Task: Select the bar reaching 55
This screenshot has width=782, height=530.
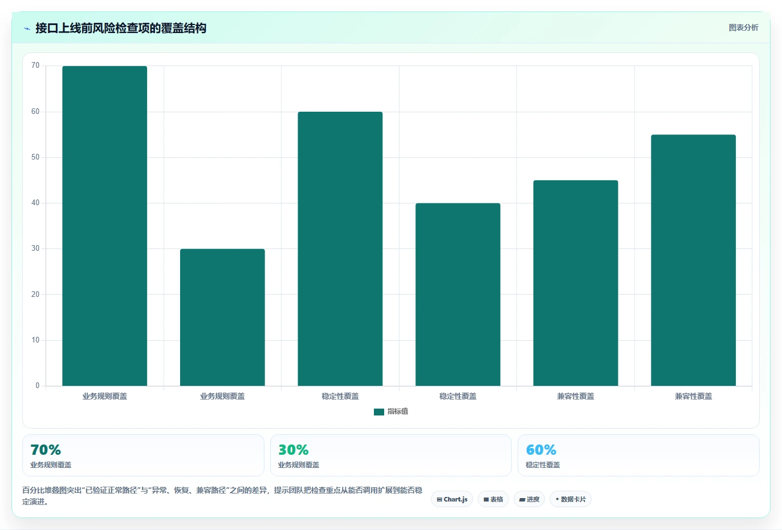Action: click(693, 260)
